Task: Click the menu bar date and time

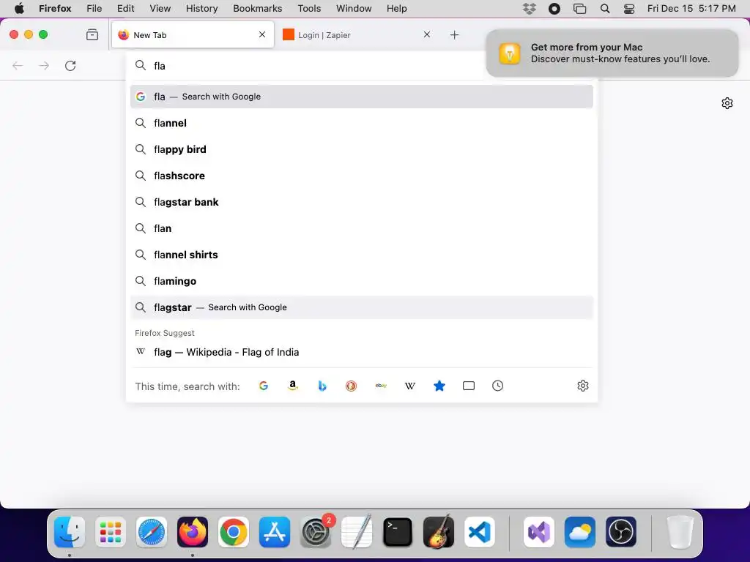Action: (691, 9)
